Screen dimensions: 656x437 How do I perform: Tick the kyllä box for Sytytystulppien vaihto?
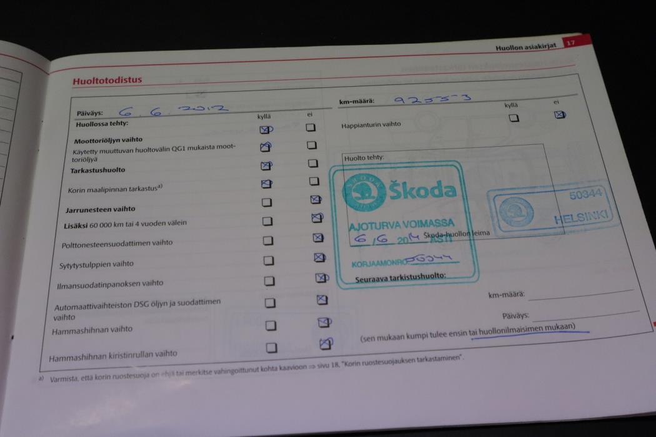(269, 260)
